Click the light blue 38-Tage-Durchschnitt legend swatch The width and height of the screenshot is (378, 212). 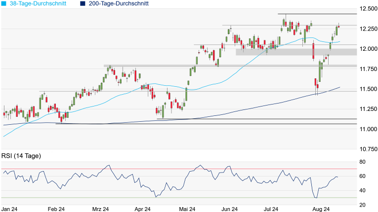tap(3, 3)
